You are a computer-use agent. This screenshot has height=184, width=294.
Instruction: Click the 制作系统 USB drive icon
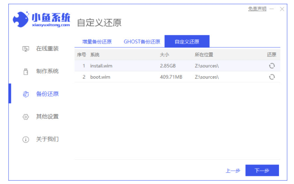[x=26, y=72]
